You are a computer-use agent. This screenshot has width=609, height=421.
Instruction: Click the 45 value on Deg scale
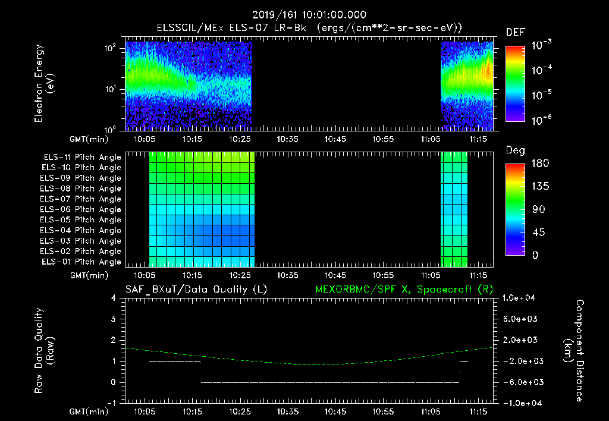[539, 233]
